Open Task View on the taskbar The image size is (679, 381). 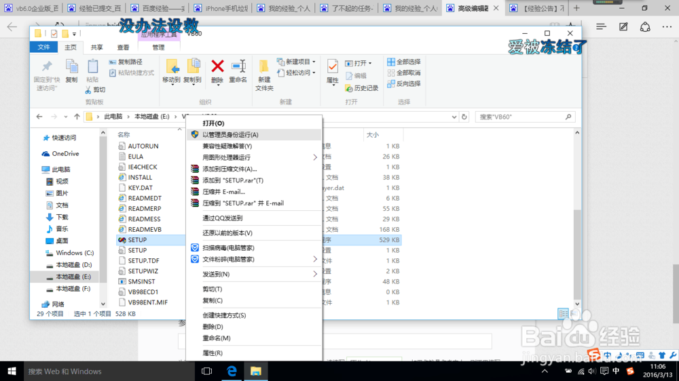[207, 371]
